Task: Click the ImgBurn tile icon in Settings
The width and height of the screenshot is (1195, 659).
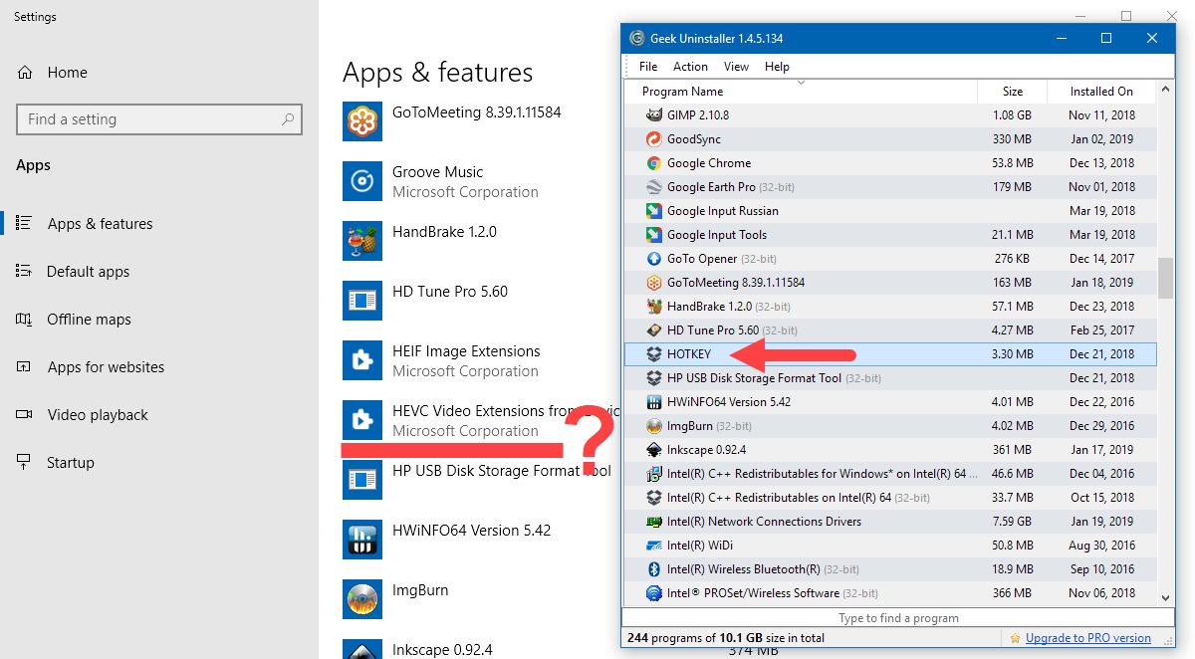Action: click(362, 599)
